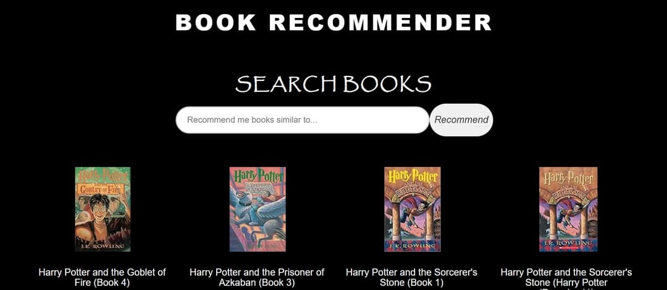Click the Goblet of Fire (Book 4) title
Viewport: 667px width, 290px height.
[102, 277]
